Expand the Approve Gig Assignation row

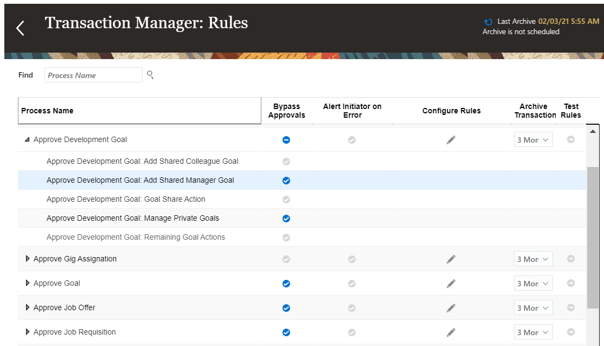[x=28, y=259]
